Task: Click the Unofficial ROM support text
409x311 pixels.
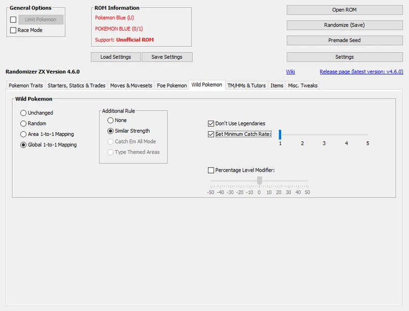Action: point(135,40)
